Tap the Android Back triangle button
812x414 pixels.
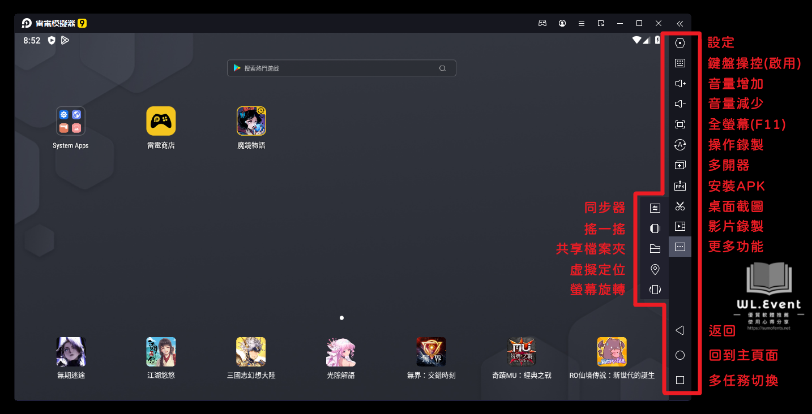point(680,330)
